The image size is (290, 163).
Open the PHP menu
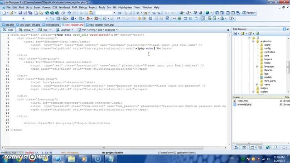pos(74,7)
